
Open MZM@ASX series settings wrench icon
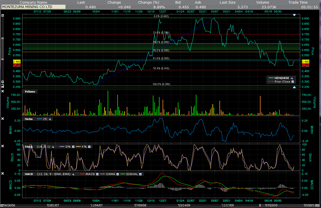[x=291, y=78]
